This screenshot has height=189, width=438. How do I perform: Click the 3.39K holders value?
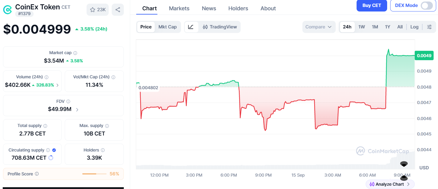coord(94,158)
